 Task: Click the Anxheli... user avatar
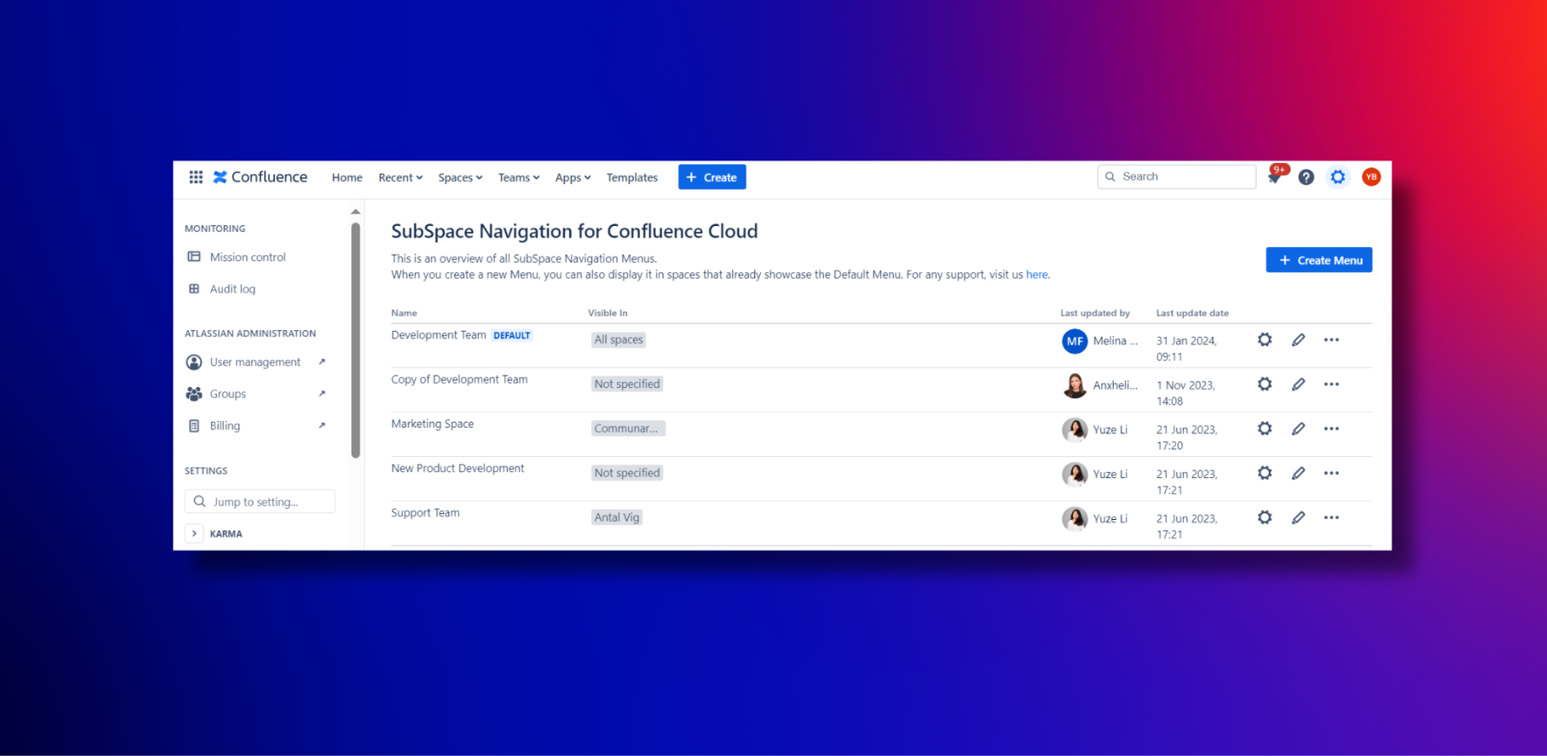tap(1074, 386)
